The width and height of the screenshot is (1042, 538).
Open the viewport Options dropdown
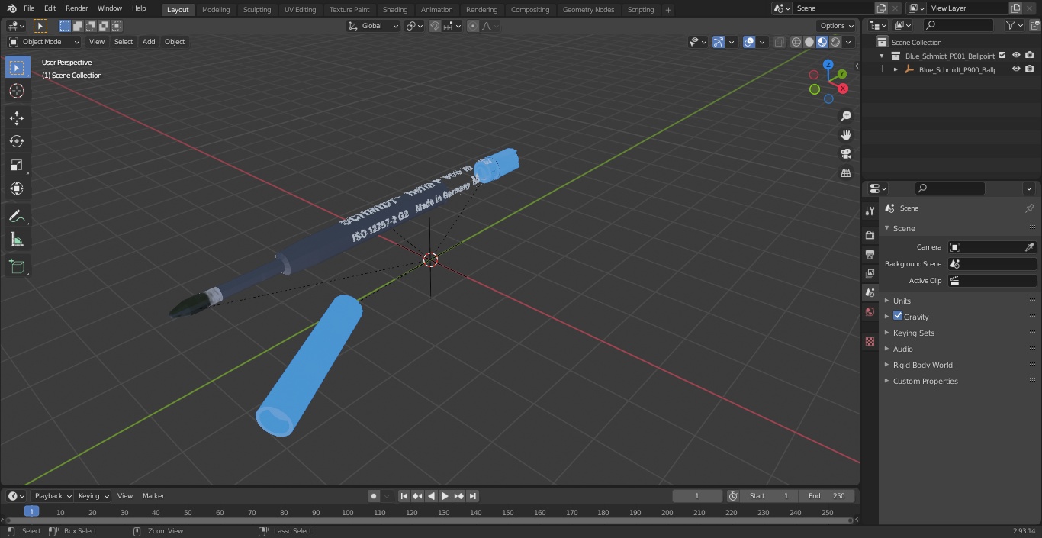pyautogui.click(x=836, y=26)
